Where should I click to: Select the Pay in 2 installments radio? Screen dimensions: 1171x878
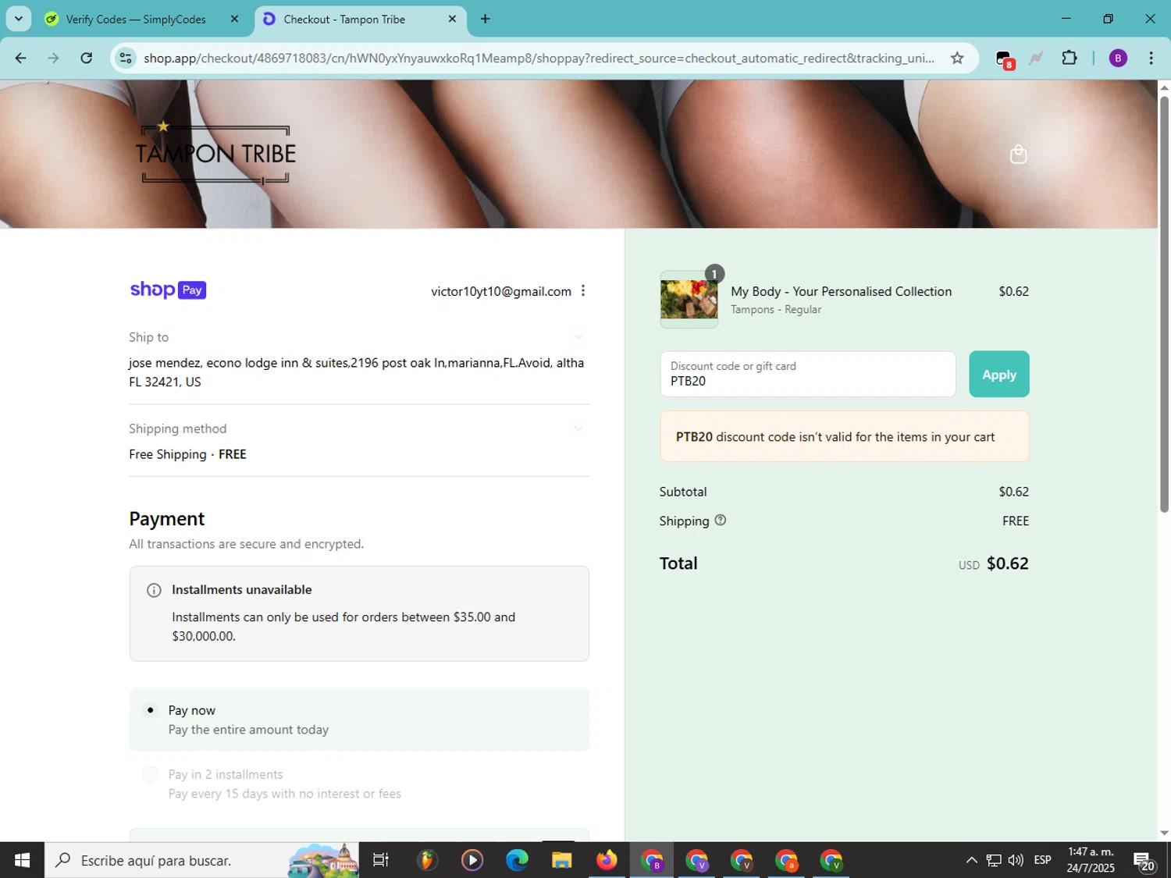[151, 774]
